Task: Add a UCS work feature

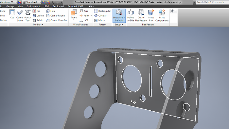Action: tap(84, 20)
